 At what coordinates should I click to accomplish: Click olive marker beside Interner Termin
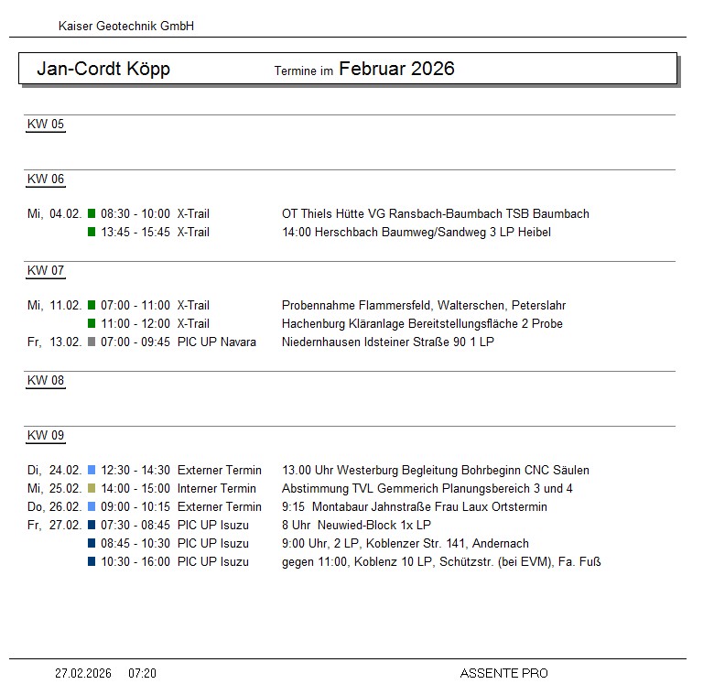[x=92, y=489]
